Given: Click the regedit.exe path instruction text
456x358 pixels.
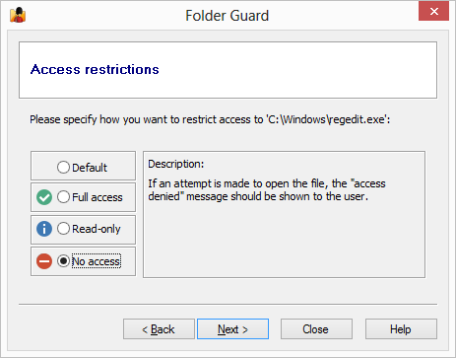Looking at the screenshot, I should pyautogui.click(x=210, y=119).
